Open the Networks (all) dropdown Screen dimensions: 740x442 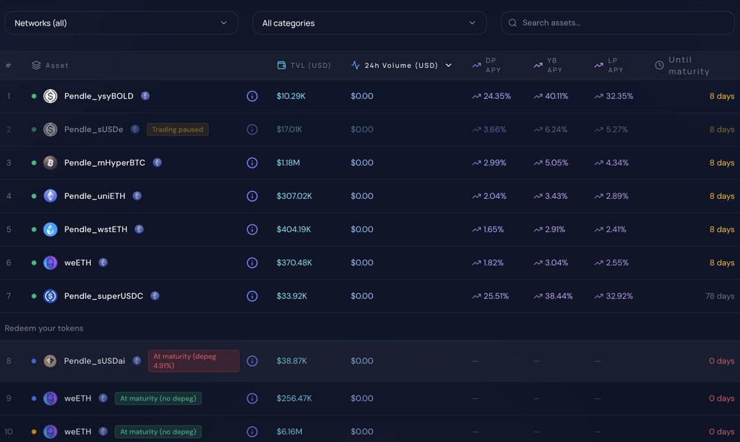(121, 23)
